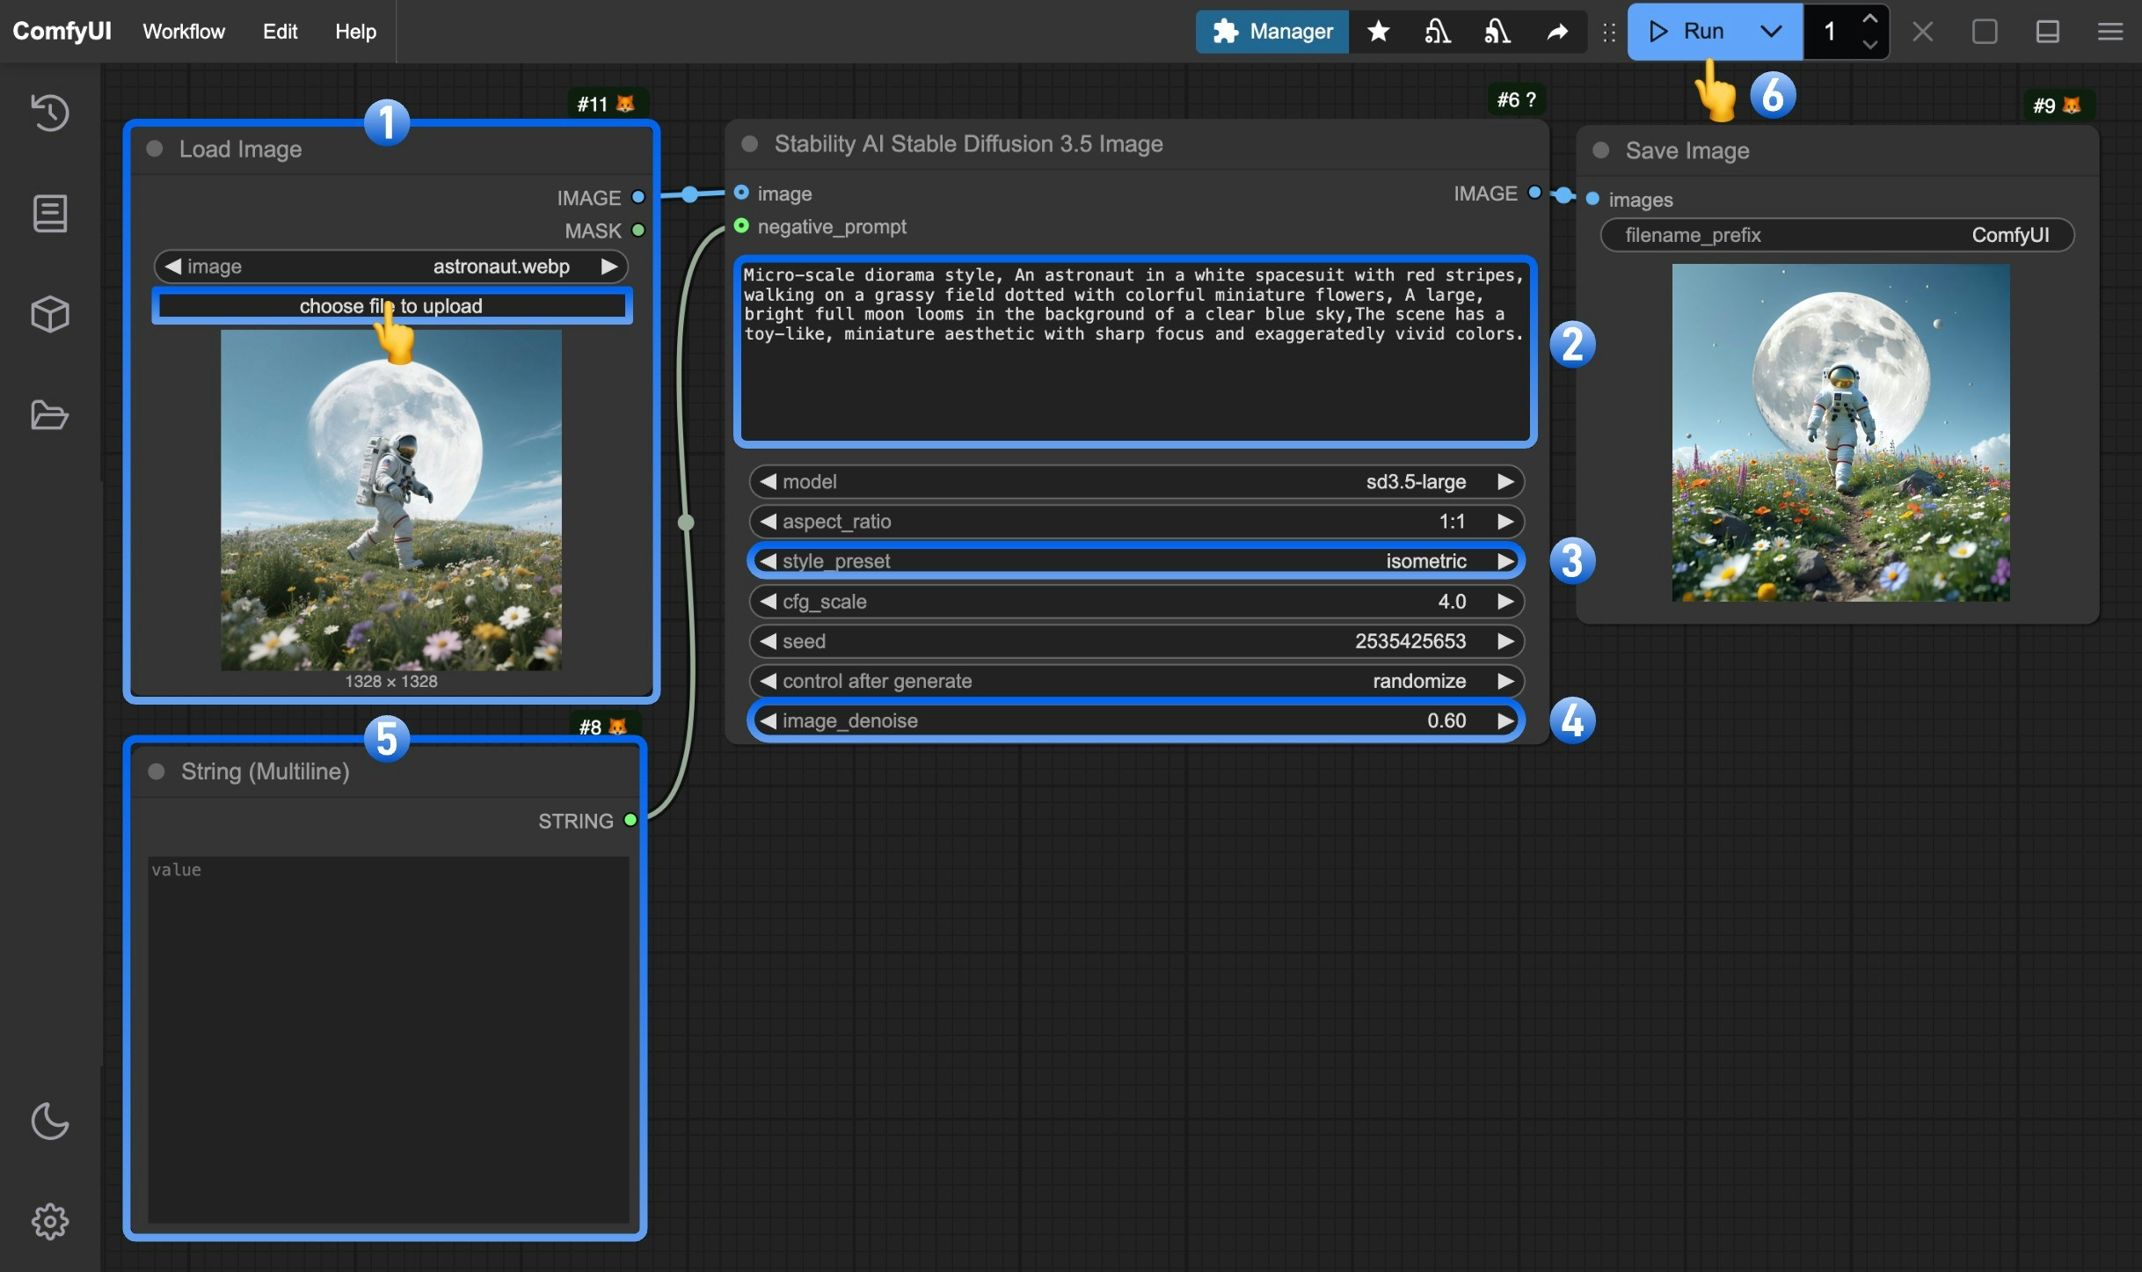
Task: Open the workflow history panel
Action: [50, 113]
